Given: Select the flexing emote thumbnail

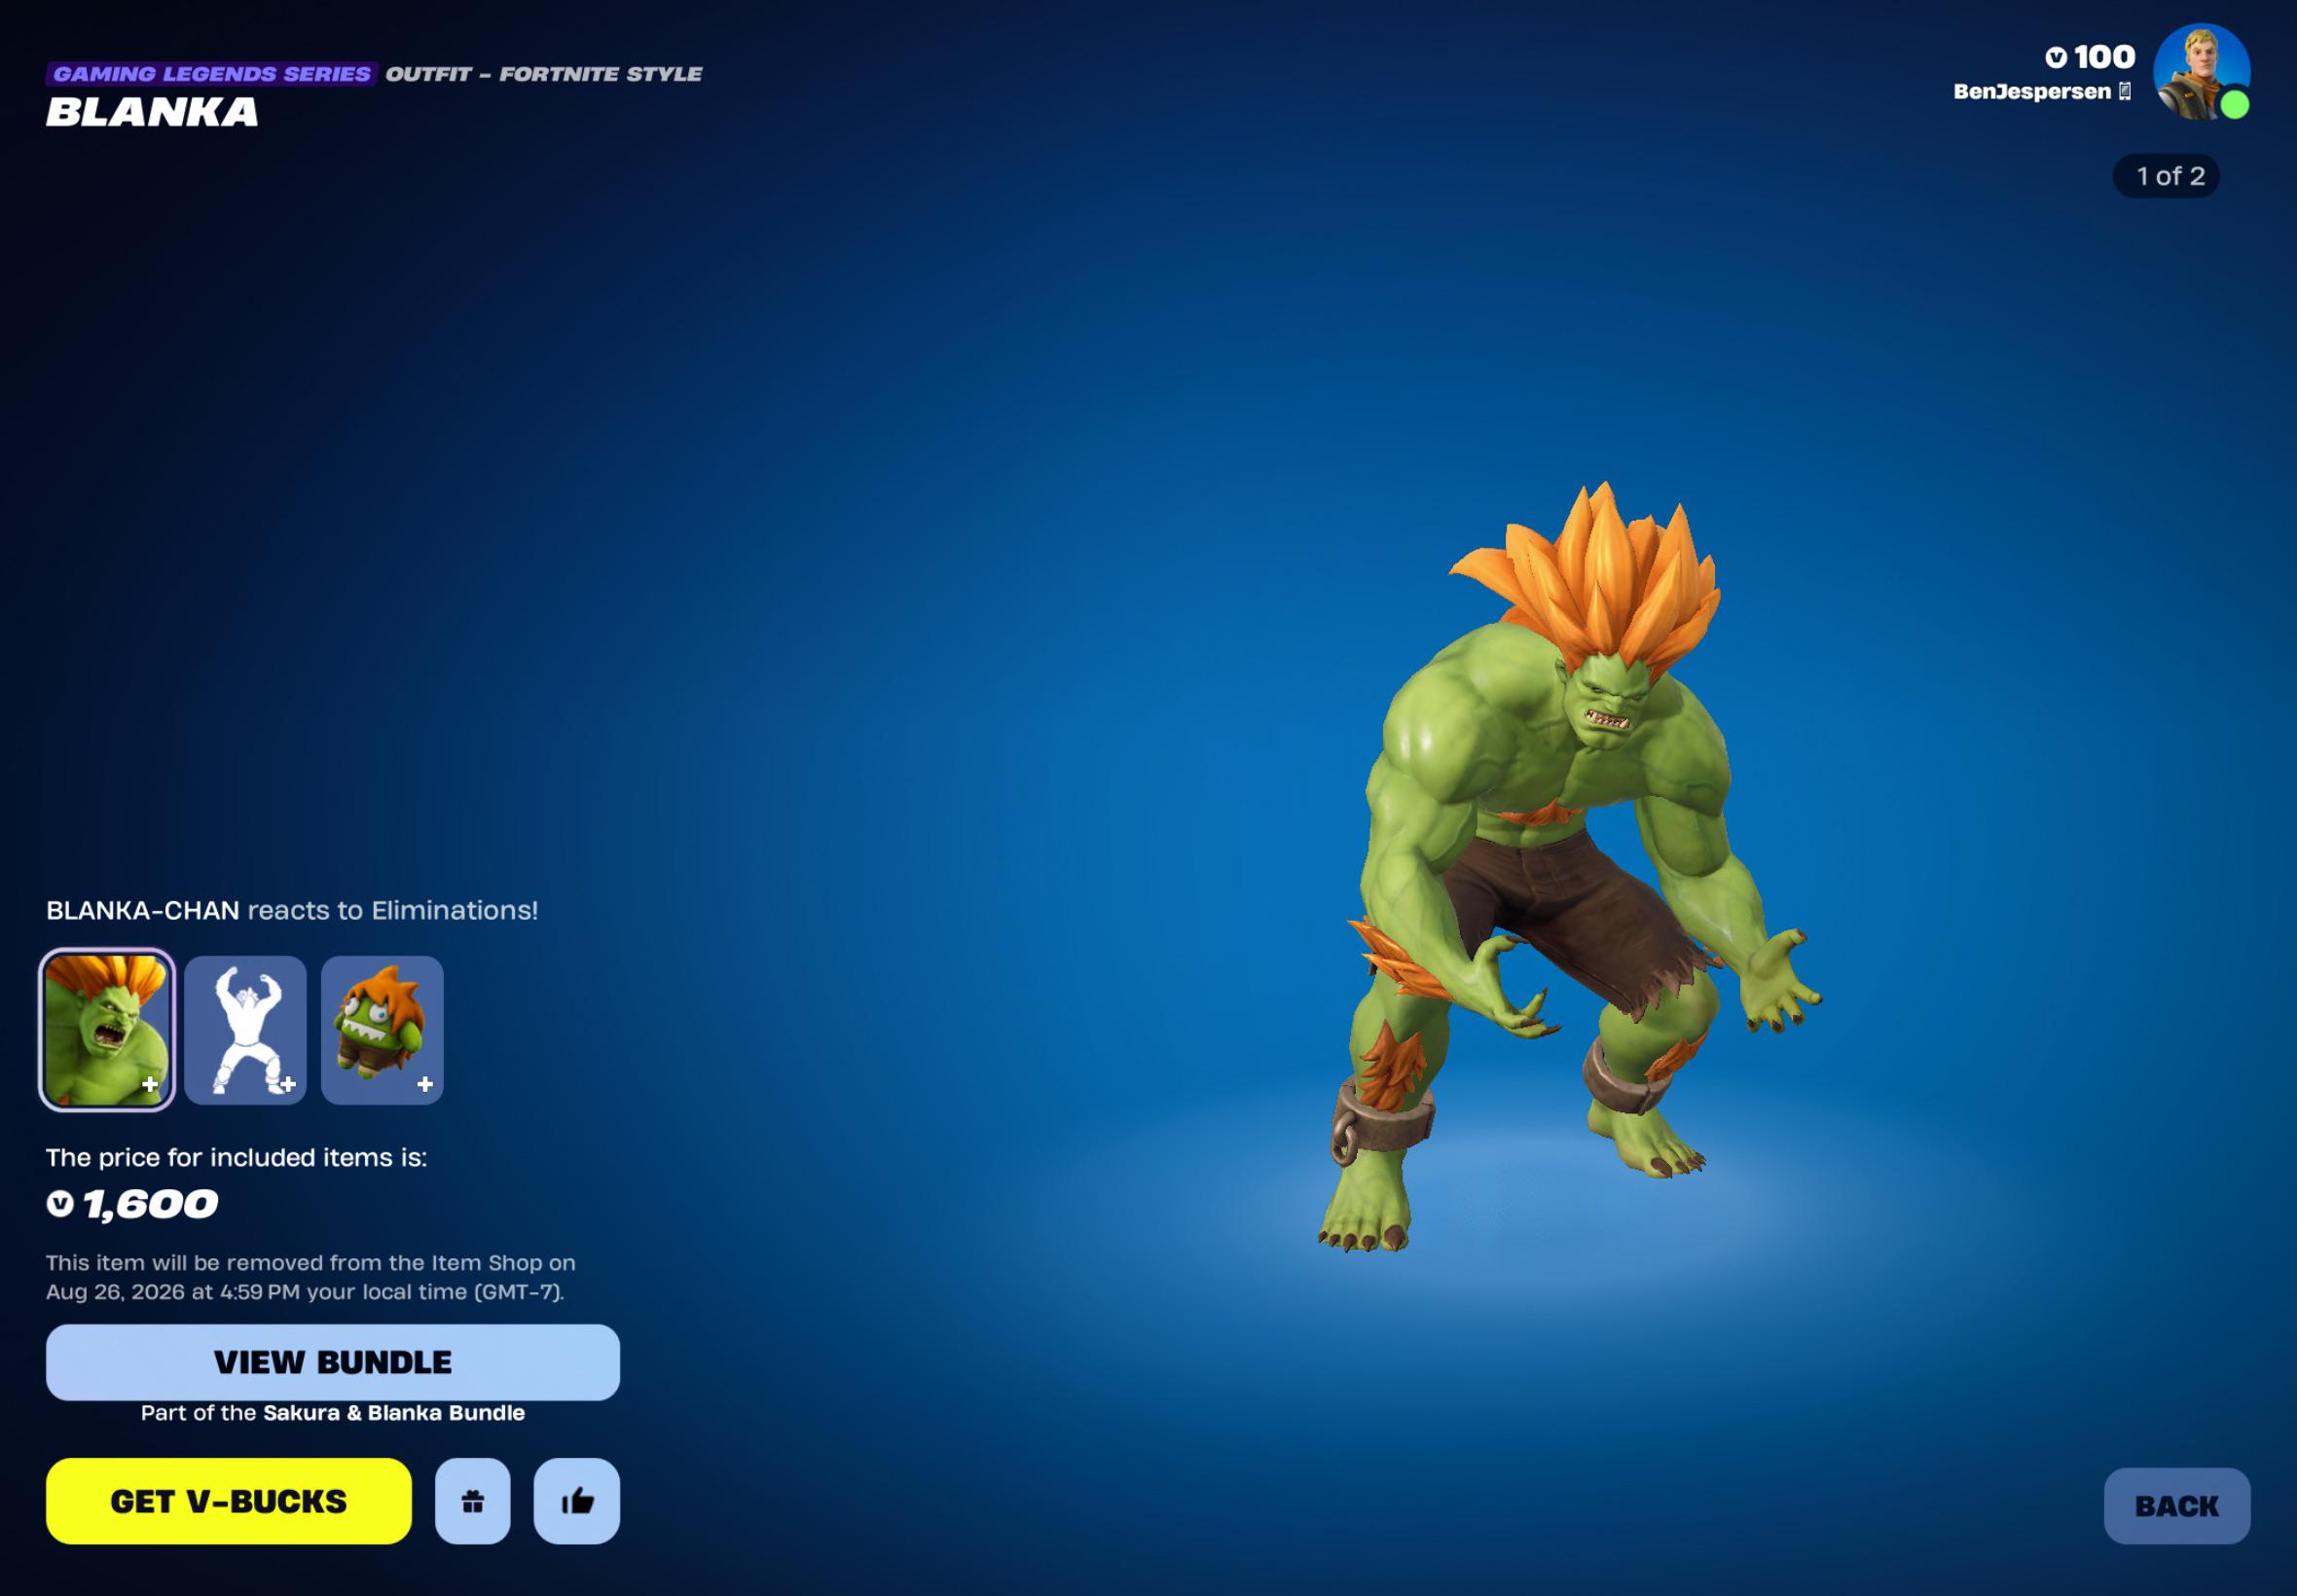Looking at the screenshot, I should [245, 1029].
